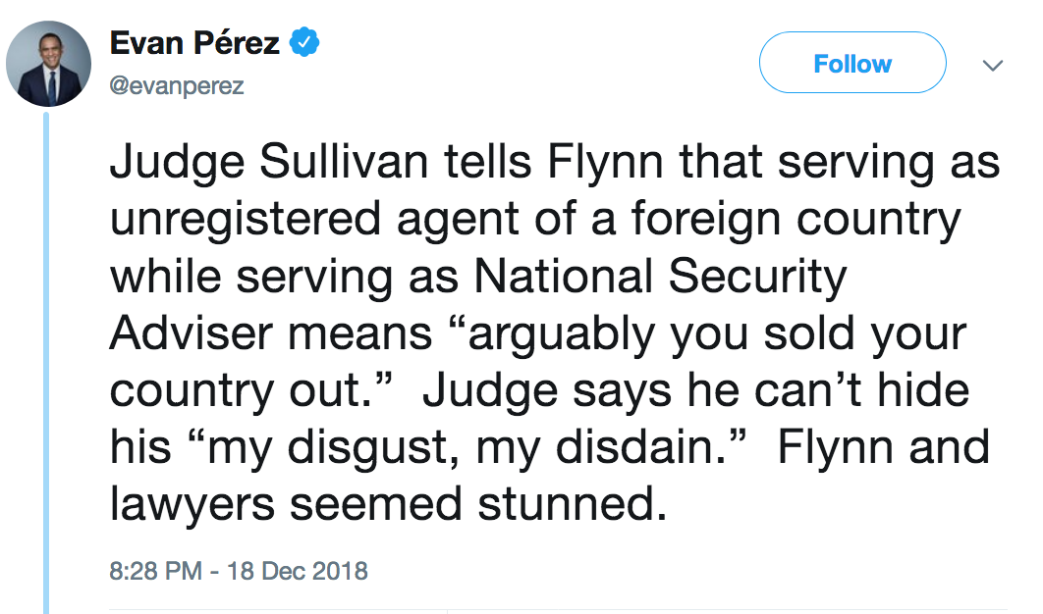
Task: Expand the tweet options chevron
Action: tap(993, 66)
